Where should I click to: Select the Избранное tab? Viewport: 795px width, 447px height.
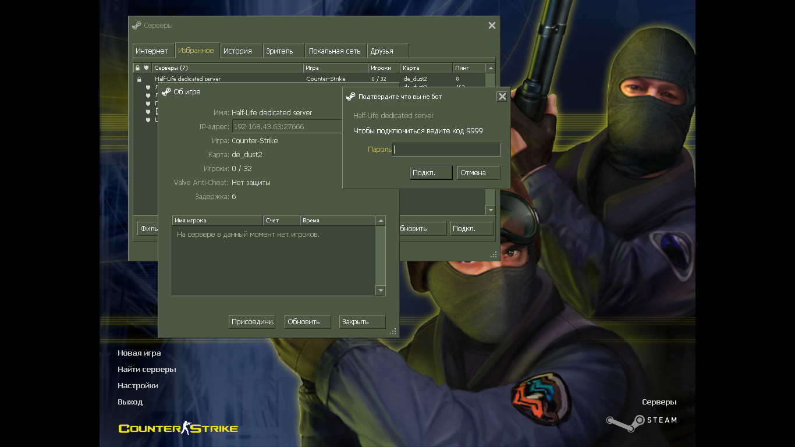(x=196, y=51)
